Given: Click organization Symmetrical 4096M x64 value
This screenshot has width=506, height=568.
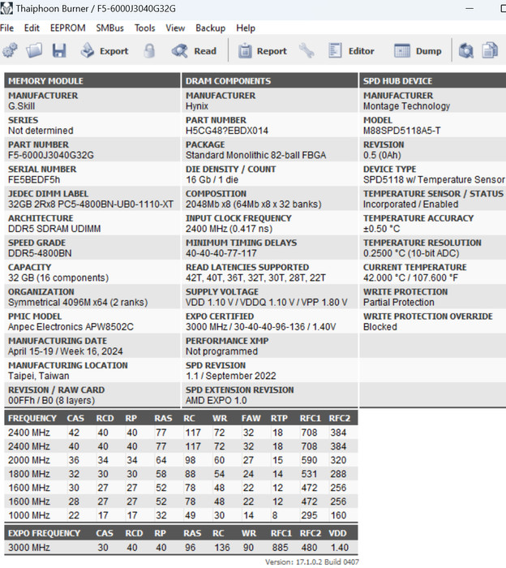Looking at the screenshot, I should pyautogui.click(x=78, y=303).
